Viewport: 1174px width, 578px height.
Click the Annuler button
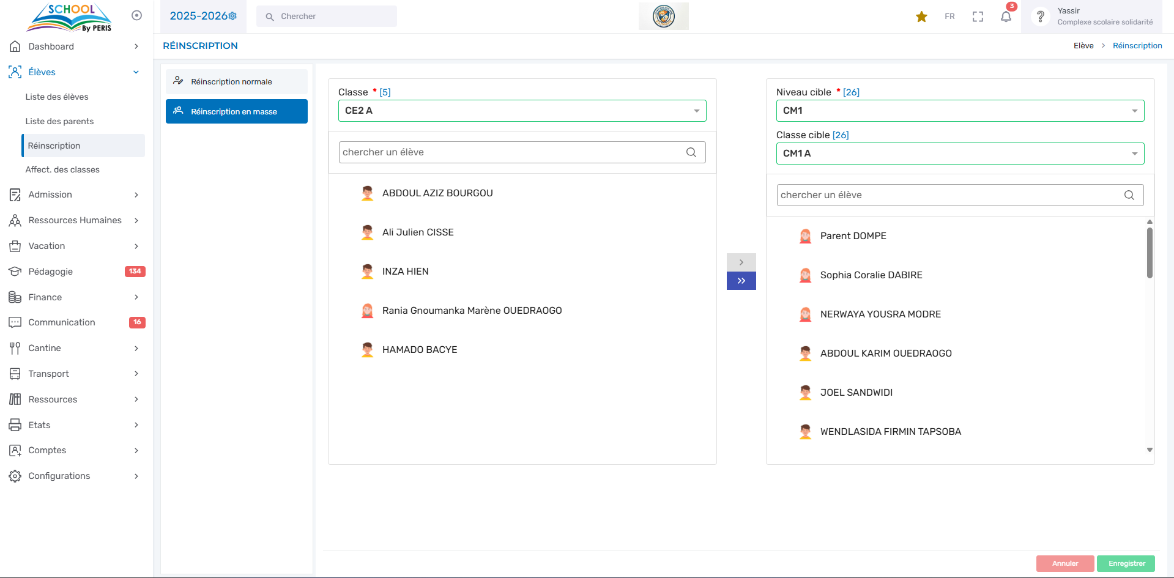pyautogui.click(x=1064, y=563)
